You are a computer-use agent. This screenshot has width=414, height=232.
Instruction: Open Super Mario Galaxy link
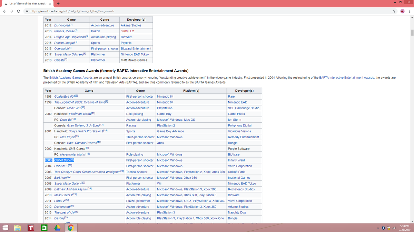coord(67,184)
